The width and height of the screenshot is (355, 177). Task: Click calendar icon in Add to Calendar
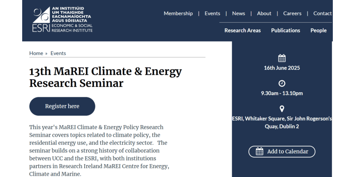pyautogui.click(x=260, y=152)
